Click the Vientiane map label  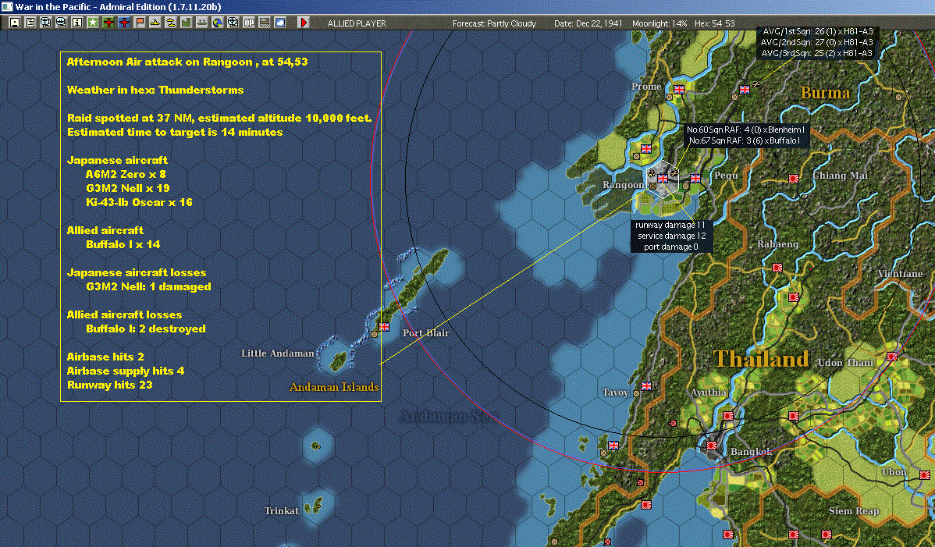click(x=900, y=273)
